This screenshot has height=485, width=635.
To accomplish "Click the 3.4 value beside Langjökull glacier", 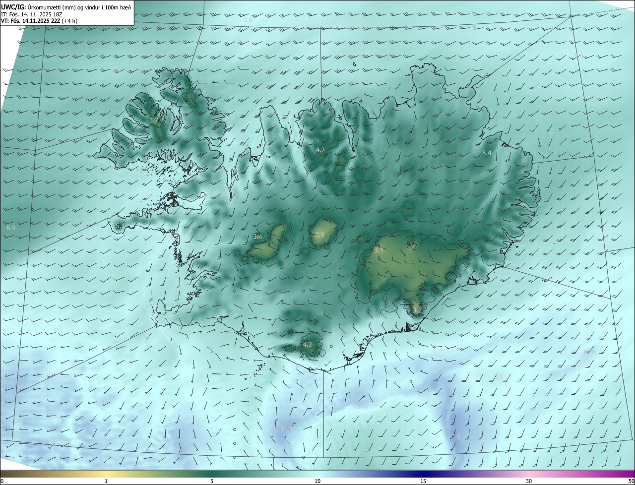I will 257,237.
